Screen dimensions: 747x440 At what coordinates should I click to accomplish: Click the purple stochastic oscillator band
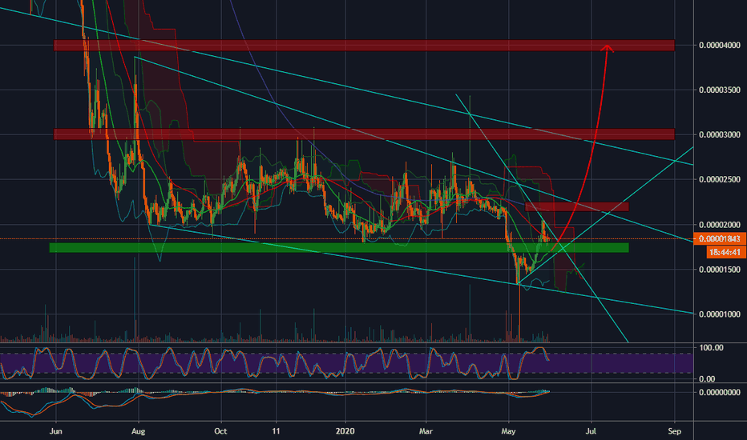pos(346,363)
